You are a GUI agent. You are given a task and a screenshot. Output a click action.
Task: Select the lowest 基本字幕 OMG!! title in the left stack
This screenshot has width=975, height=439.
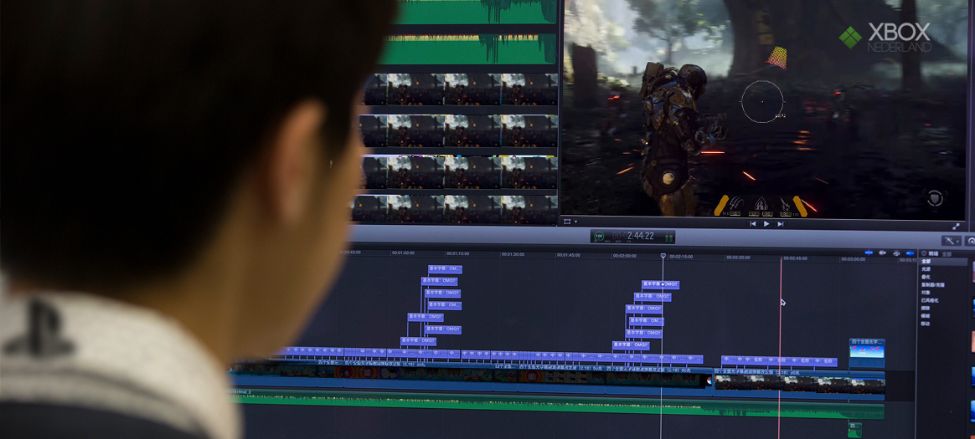(418, 341)
